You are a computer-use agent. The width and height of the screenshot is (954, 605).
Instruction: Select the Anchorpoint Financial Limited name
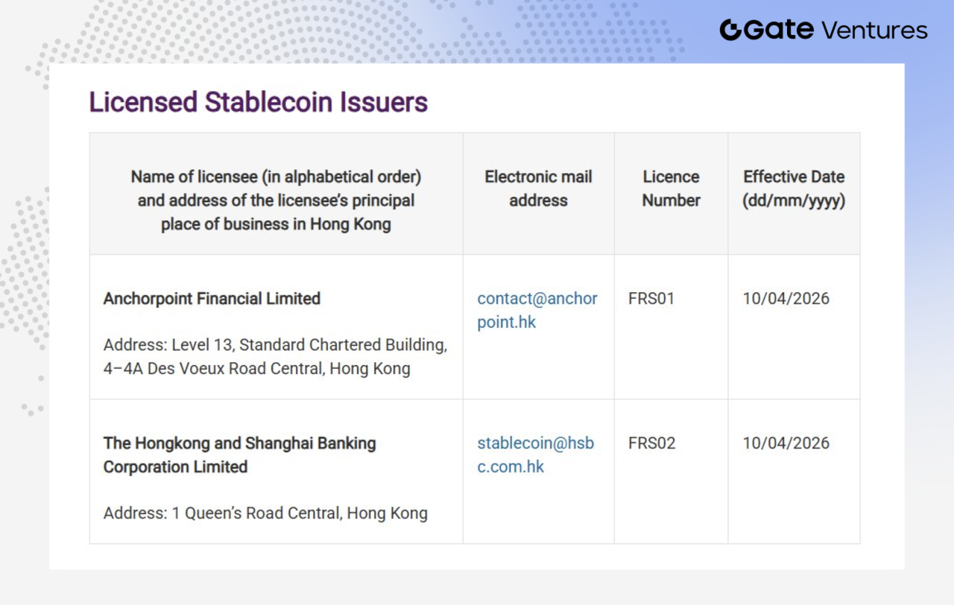click(x=212, y=299)
